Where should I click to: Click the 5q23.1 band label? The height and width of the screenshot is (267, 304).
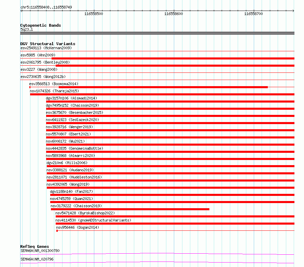(27, 29)
